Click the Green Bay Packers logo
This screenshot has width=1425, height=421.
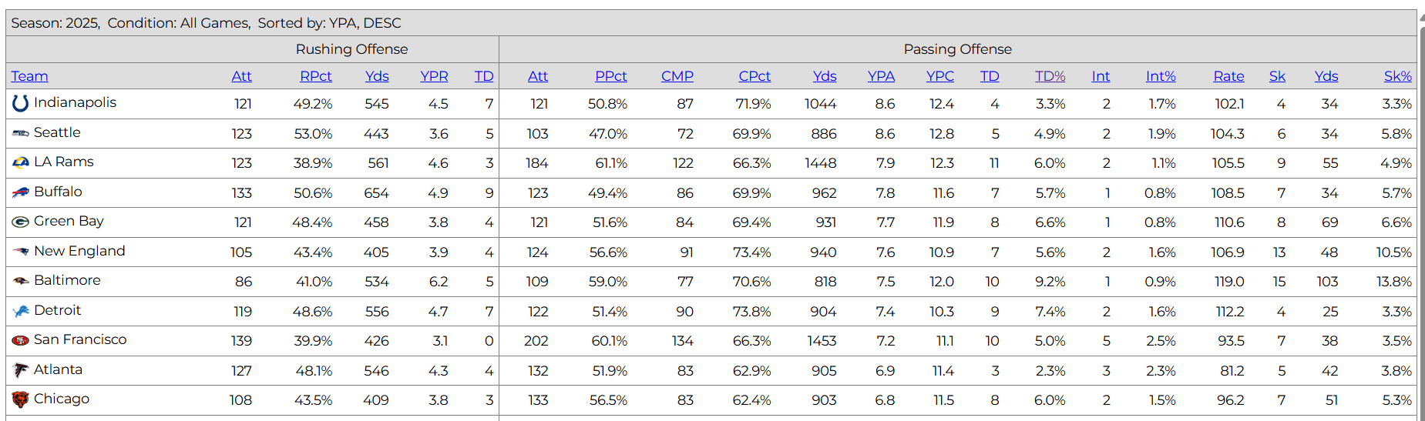click(21, 222)
